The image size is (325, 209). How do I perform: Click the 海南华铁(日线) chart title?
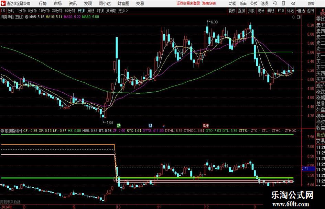pyautogui.click(x=12, y=17)
